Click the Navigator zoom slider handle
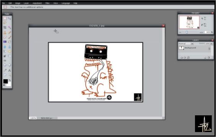The width and height of the screenshot is (216, 137). coord(187,32)
